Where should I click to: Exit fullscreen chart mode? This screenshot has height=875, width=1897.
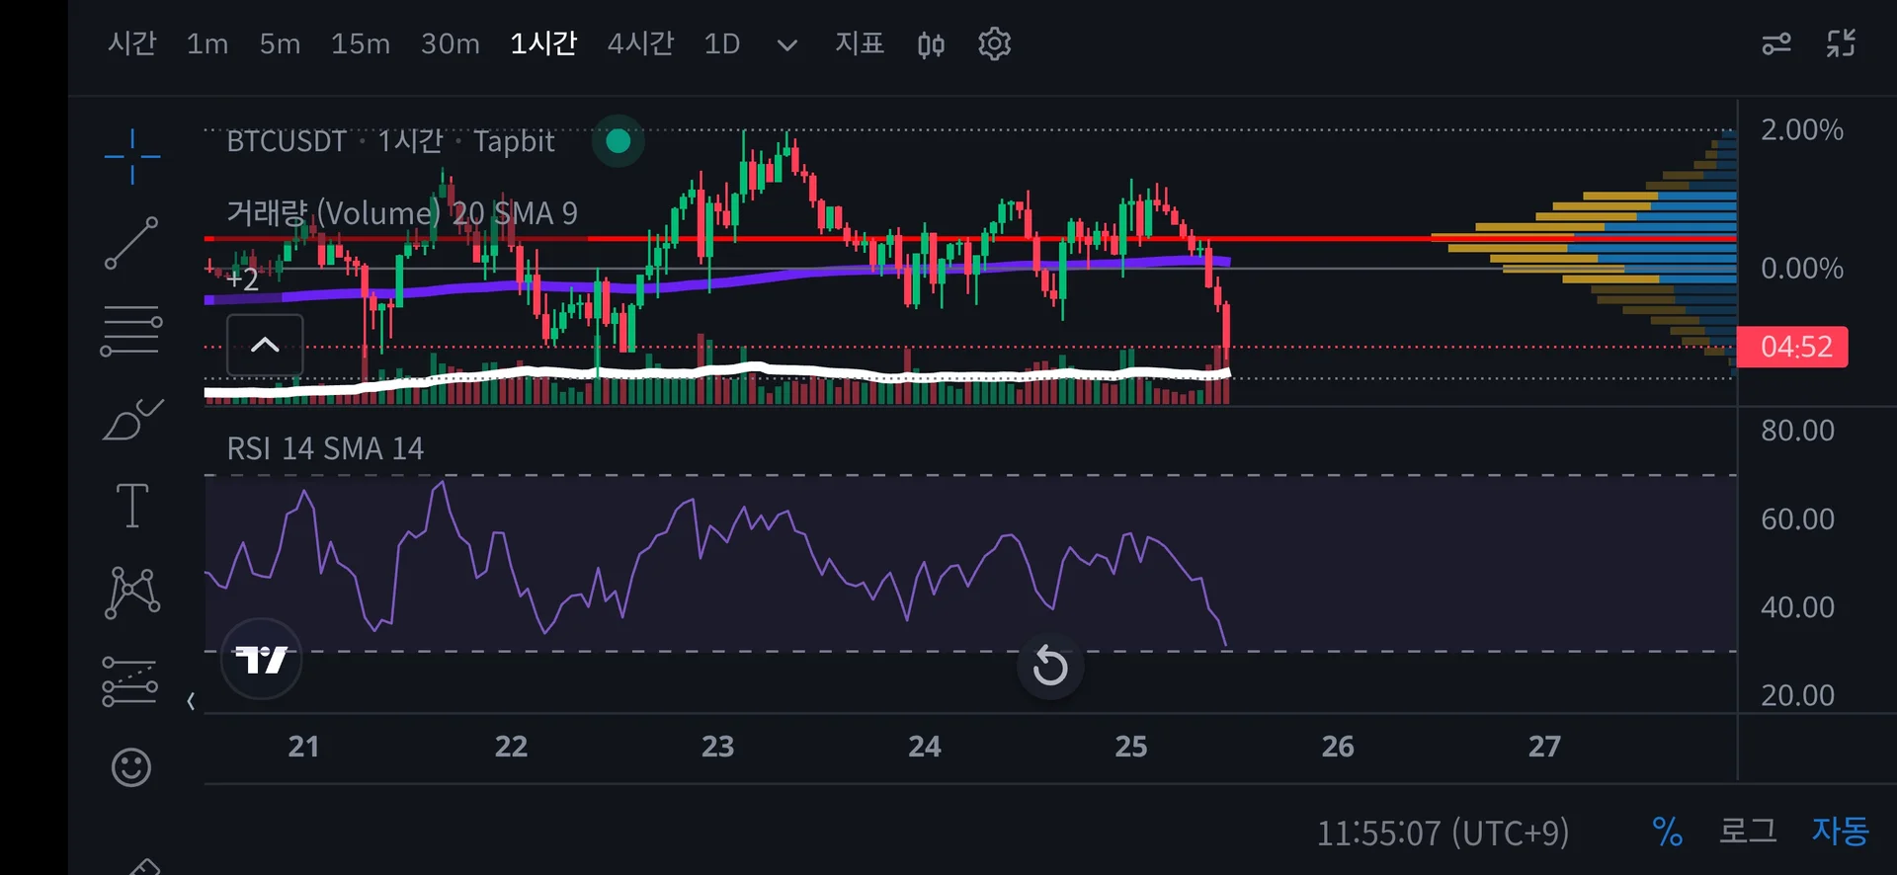pos(1841,43)
